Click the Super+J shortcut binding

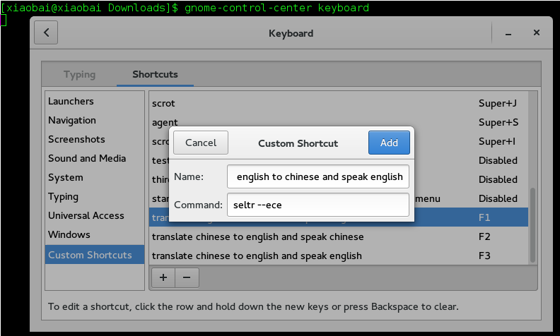coord(498,104)
